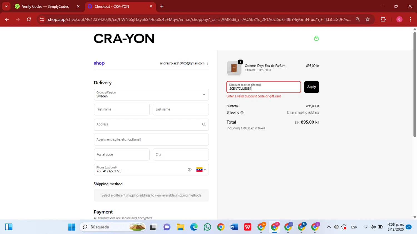Image resolution: width=417 pixels, height=234 pixels.
Task: Open the Chrome profile avatar G
Action: point(399,19)
